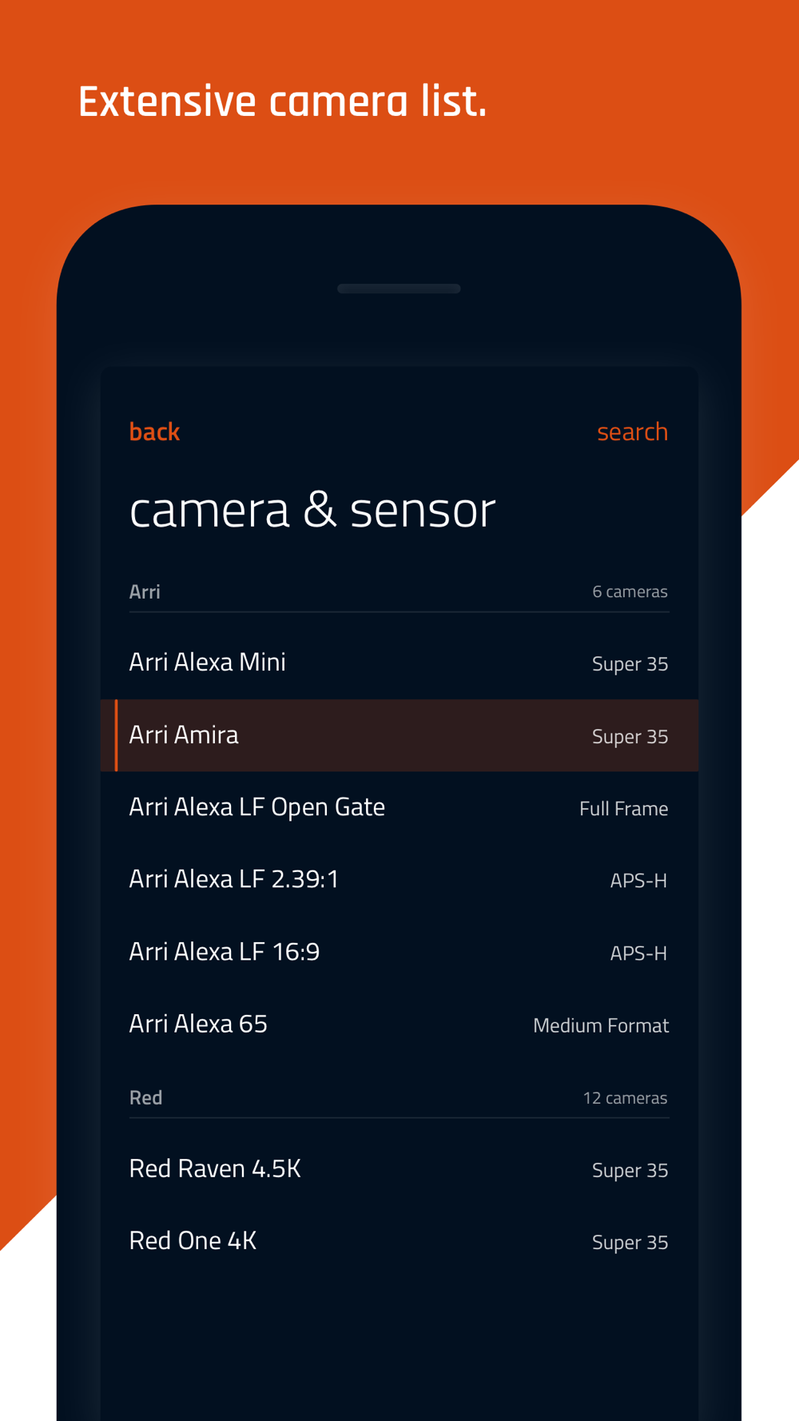Tap the orange selection marker on Amira
This screenshot has height=1421, width=799.
tap(117, 735)
